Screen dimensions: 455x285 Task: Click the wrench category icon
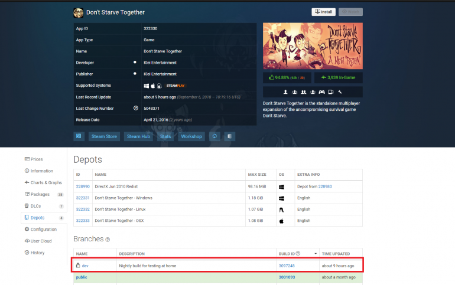(340, 92)
